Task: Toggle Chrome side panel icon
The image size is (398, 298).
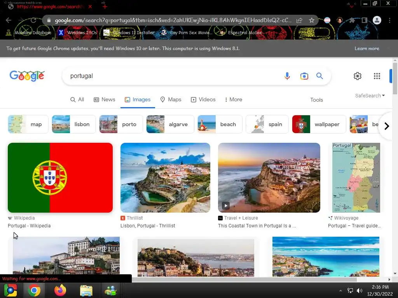Action: click(x=365, y=20)
